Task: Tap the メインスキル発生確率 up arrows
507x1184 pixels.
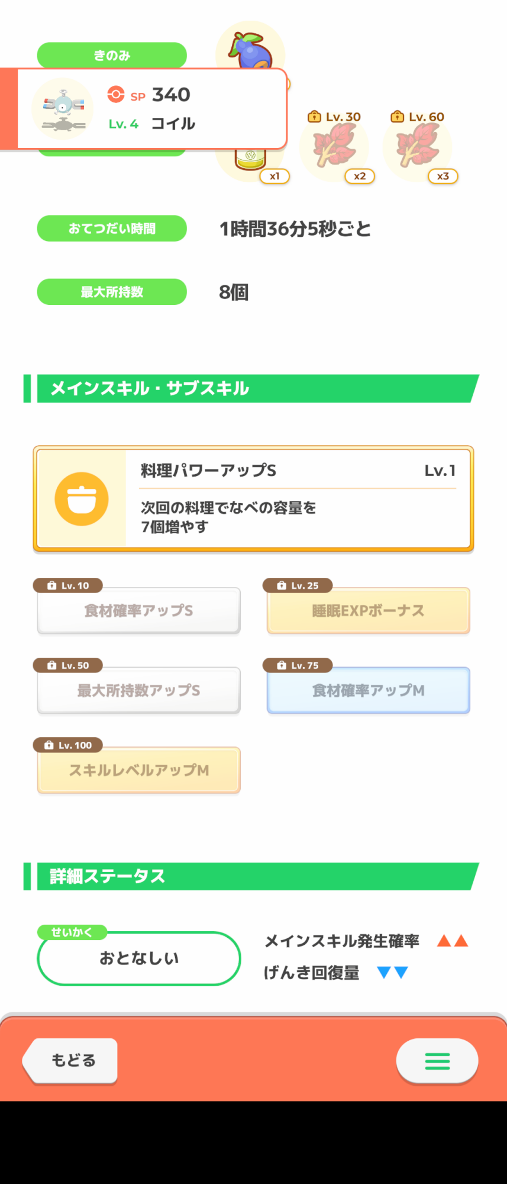Action: click(x=453, y=941)
